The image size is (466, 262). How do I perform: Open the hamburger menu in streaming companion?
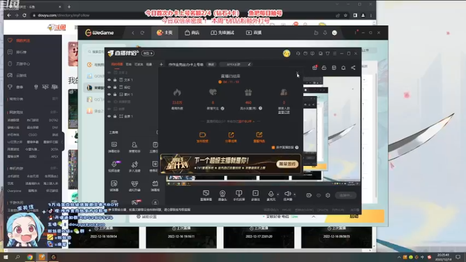(x=334, y=54)
